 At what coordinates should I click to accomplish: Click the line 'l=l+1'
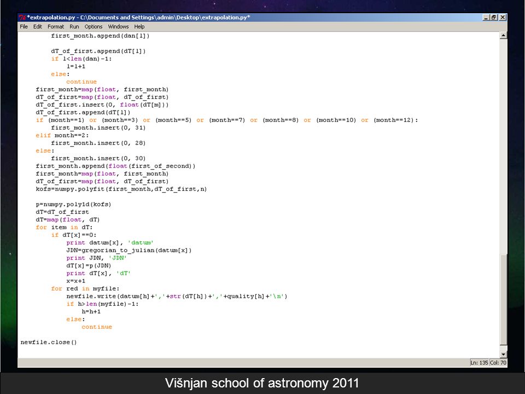click(75, 66)
